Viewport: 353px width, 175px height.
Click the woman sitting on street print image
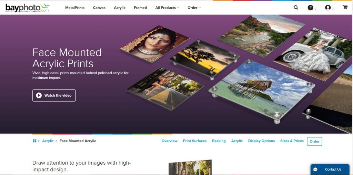click(165, 89)
